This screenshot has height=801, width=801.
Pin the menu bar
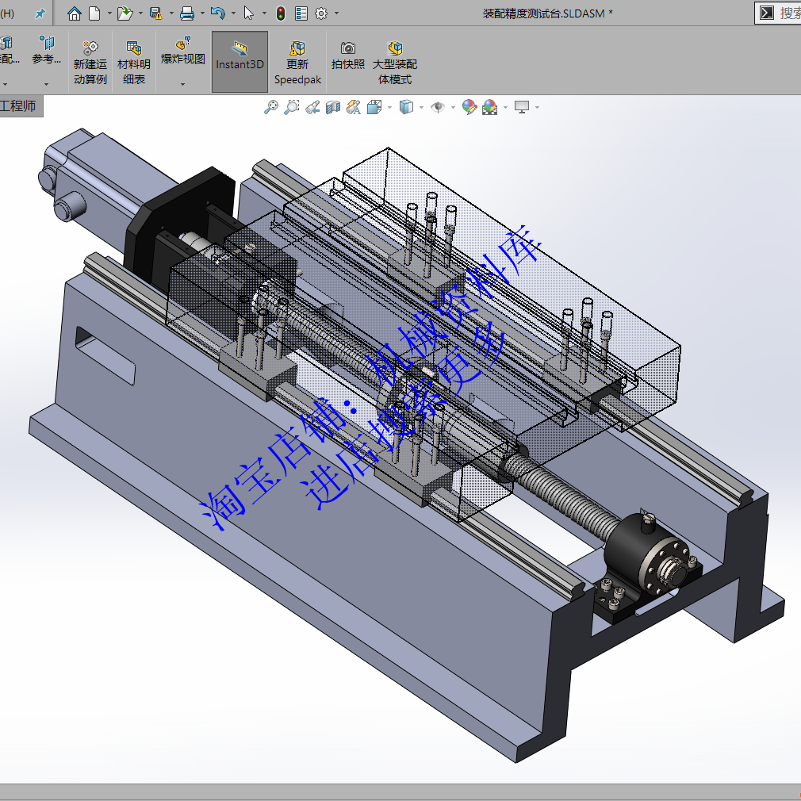click(40, 13)
